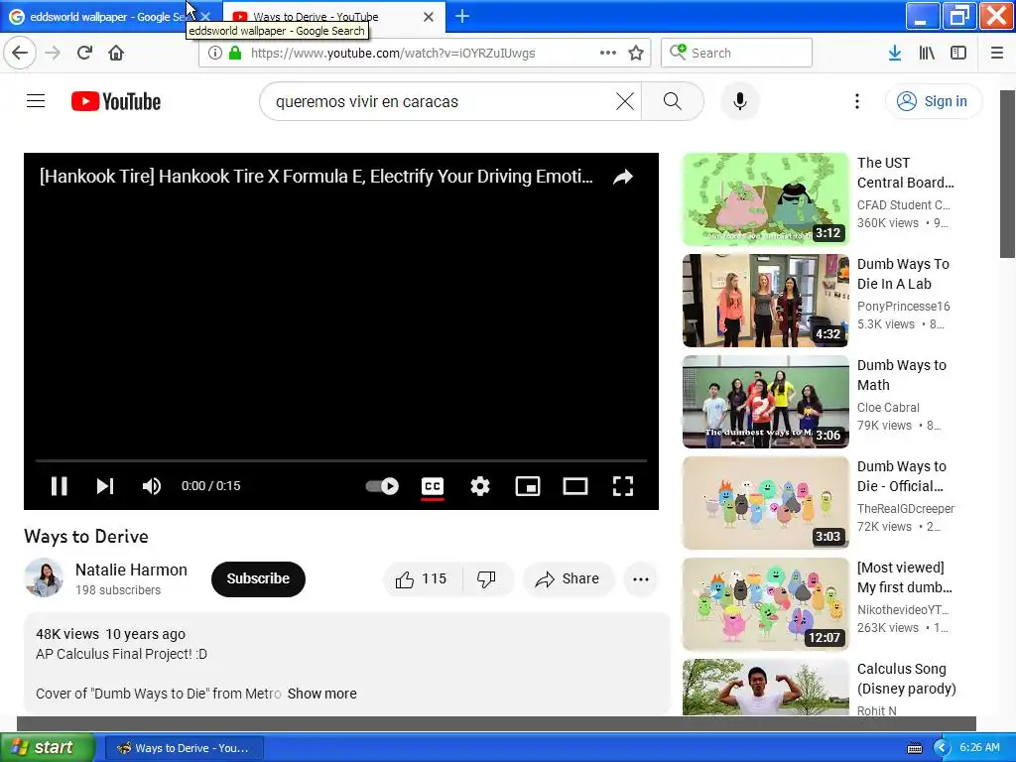Close the Ways to Derive tab
The height and width of the screenshot is (762, 1016).
(x=429, y=16)
